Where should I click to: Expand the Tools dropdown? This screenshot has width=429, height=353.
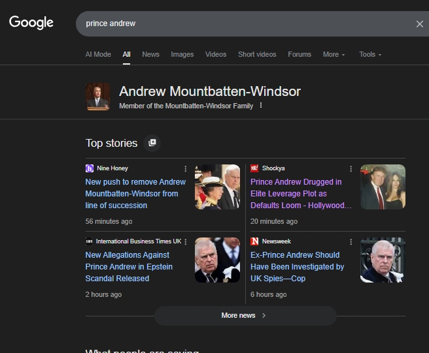pyautogui.click(x=369, y=55)
